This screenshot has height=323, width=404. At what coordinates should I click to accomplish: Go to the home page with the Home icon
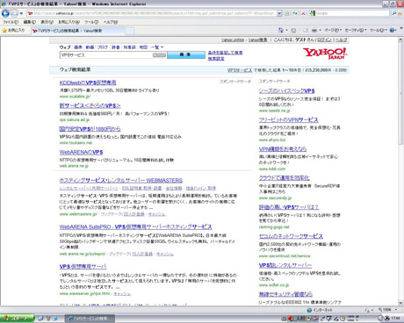coord(280,30)
